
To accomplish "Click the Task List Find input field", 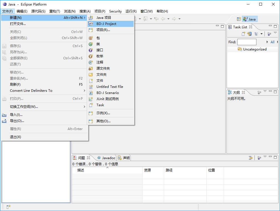I will click(x=247, y=42).
